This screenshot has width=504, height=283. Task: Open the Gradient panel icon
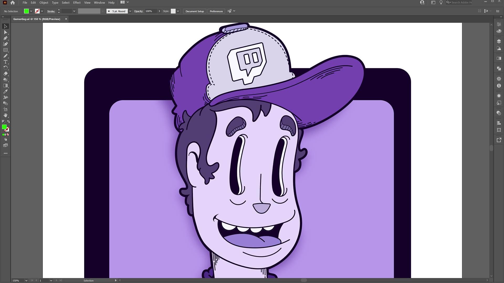tap(499, 58)
